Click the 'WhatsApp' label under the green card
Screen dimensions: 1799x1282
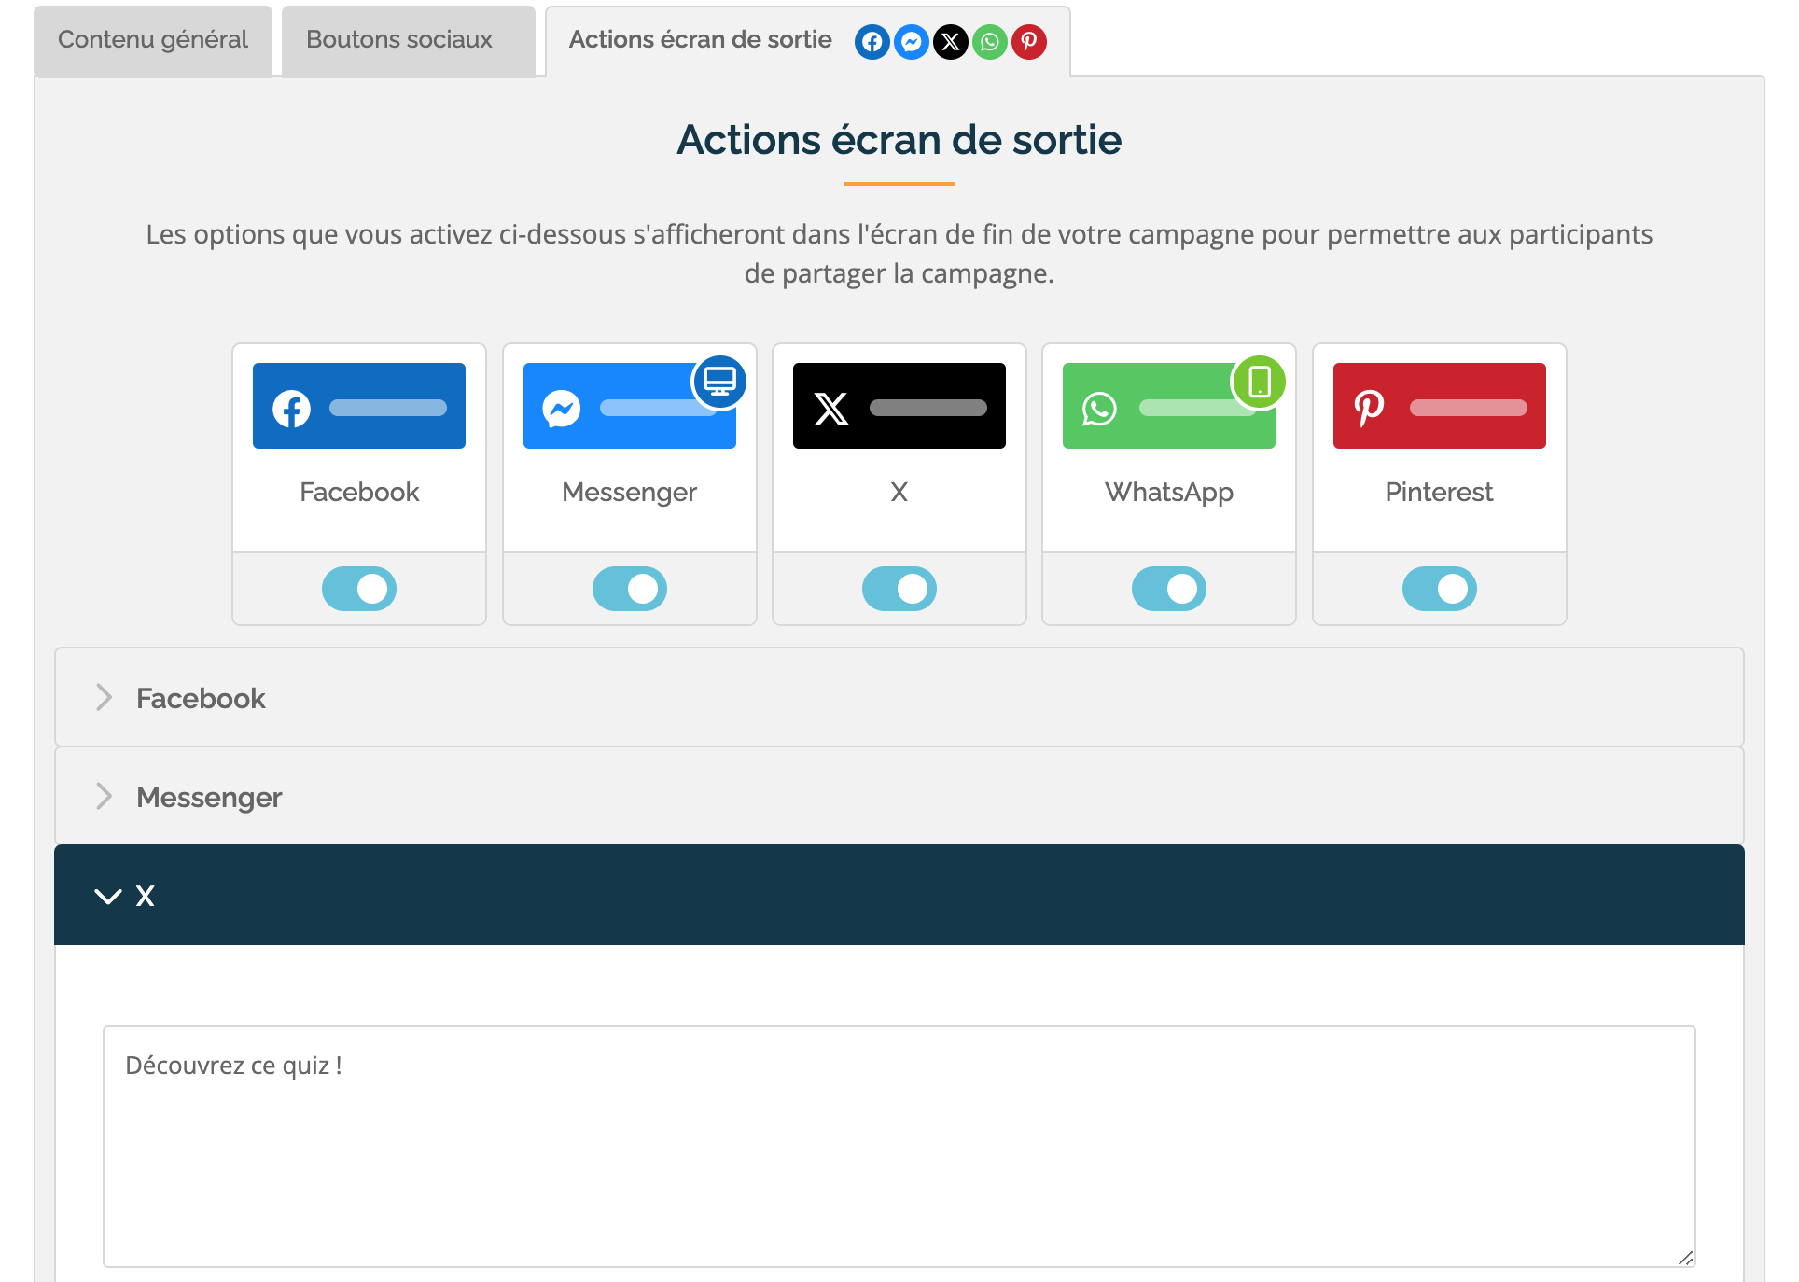pyautogui.click(x=1169, y=493)
